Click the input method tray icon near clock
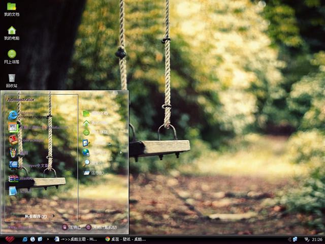The width and height of the screenshot is (325, 244). [x=307, y=239]
